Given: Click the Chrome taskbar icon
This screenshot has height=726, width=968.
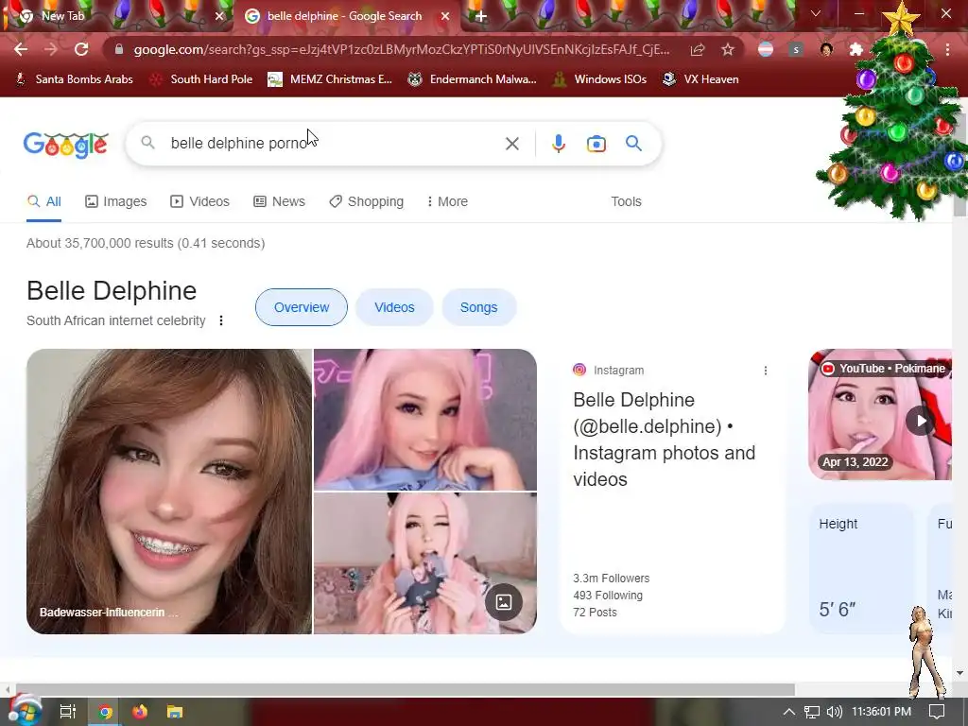Looking at the screenshot, I should 105,712.
